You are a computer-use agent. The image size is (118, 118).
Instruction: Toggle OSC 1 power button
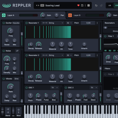(x=27, y=88)
